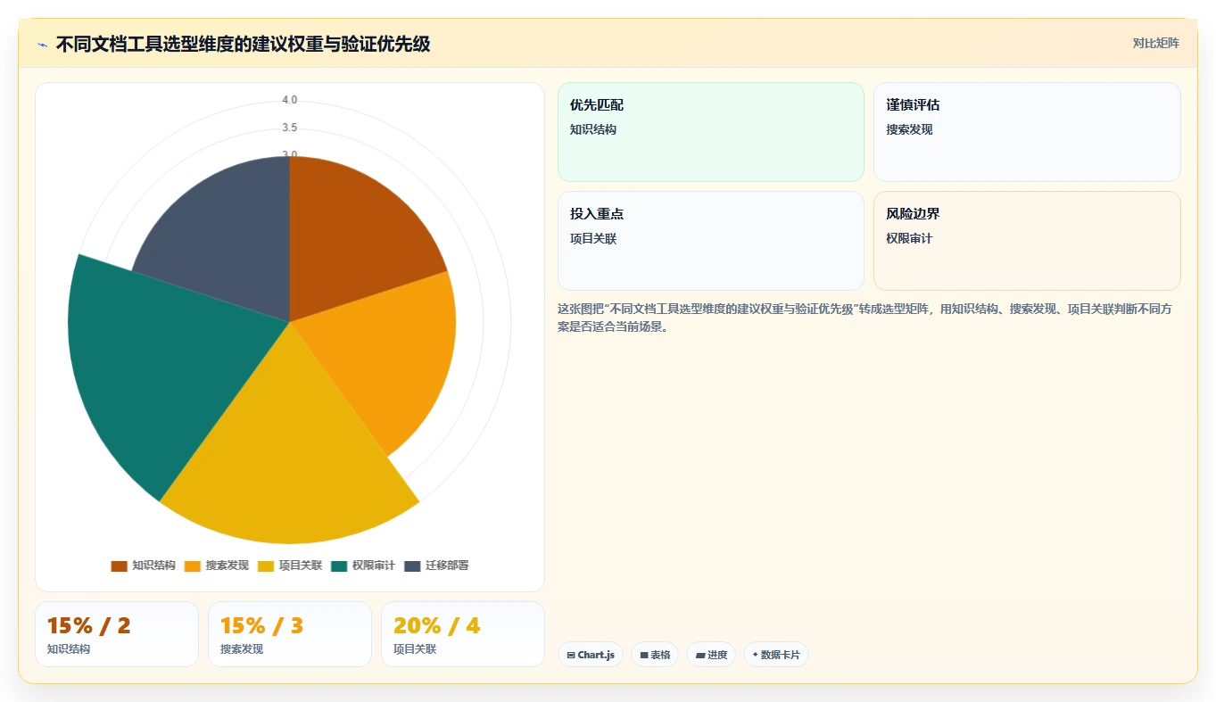Click the 15% / 3 搜索发现 stat card

click(x=290, y=634)
